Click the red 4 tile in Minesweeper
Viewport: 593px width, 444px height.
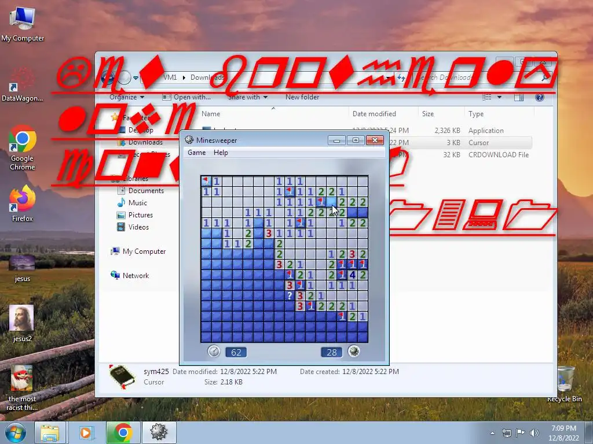353,275
